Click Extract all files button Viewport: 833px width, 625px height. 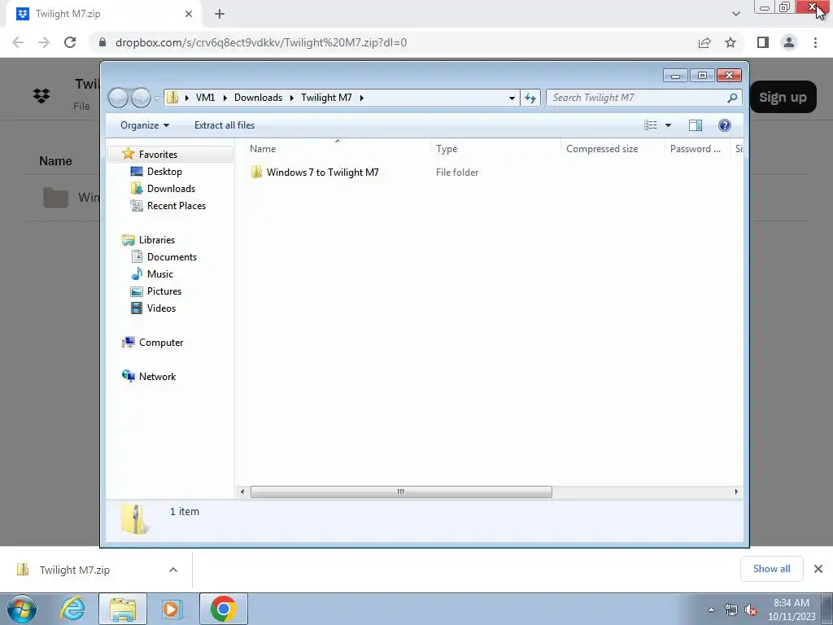coord(225,125)
